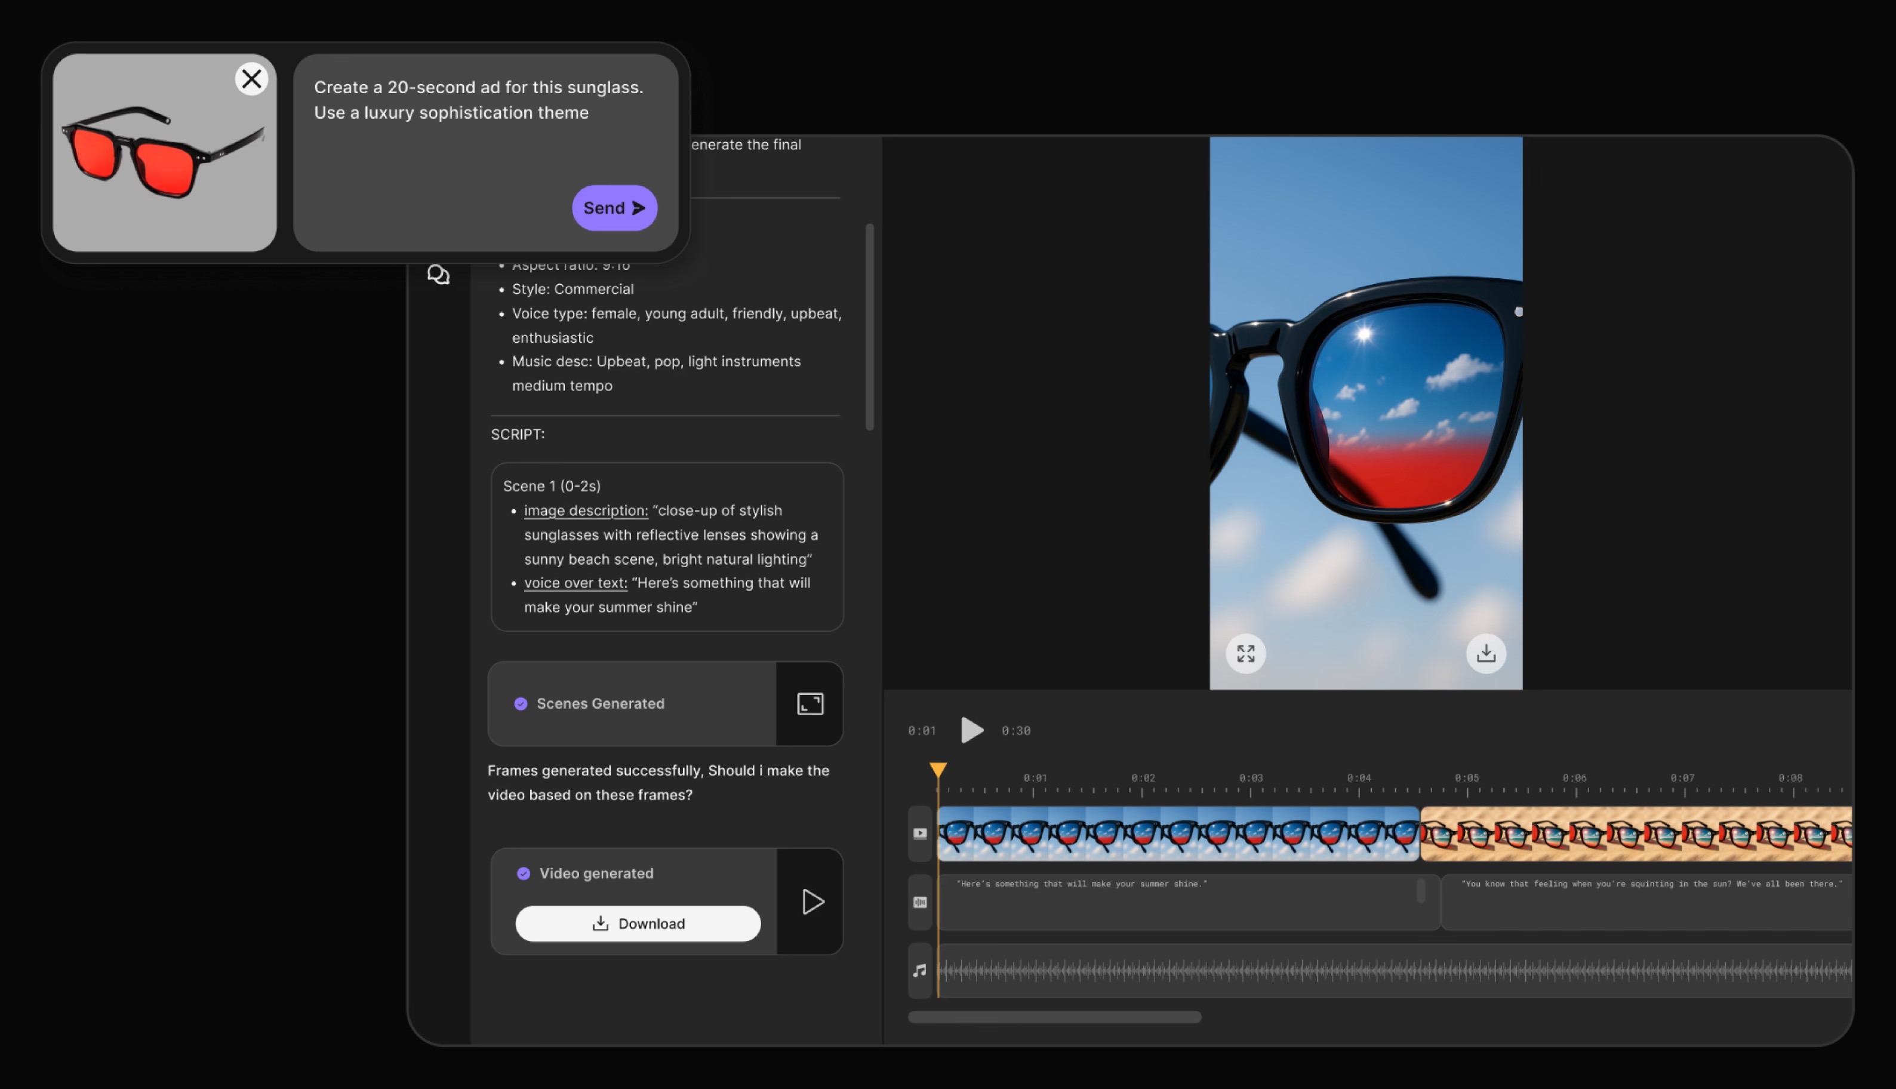Open the chat icon in left sidebar

coord(438,275)
